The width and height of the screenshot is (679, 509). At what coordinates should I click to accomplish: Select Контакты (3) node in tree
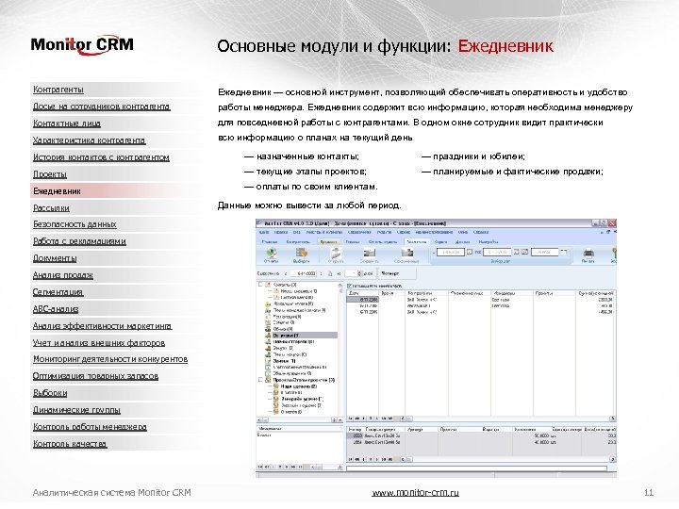pyautogui.click(x=285, y=285)
